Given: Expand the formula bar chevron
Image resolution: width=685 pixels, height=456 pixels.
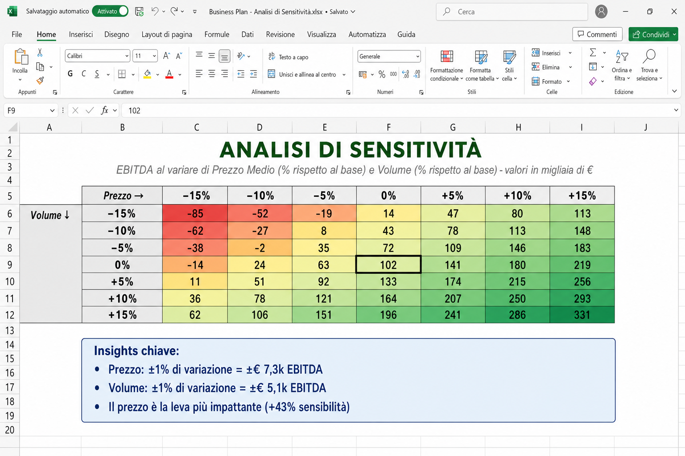Looking at the screenshot, I should click(676, 110).
